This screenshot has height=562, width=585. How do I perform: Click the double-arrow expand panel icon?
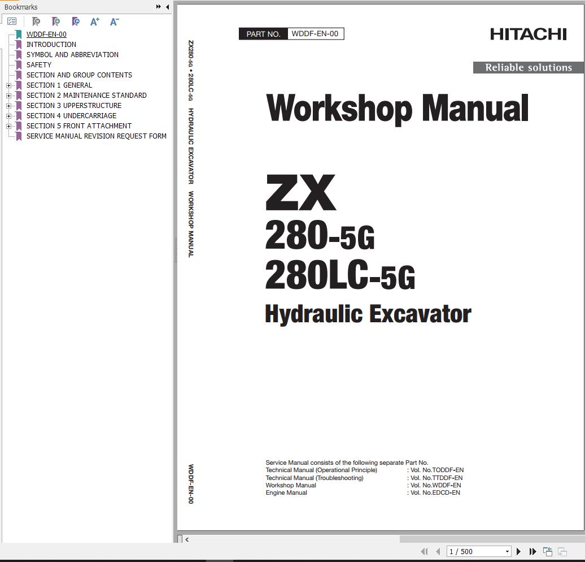point(159,7)
